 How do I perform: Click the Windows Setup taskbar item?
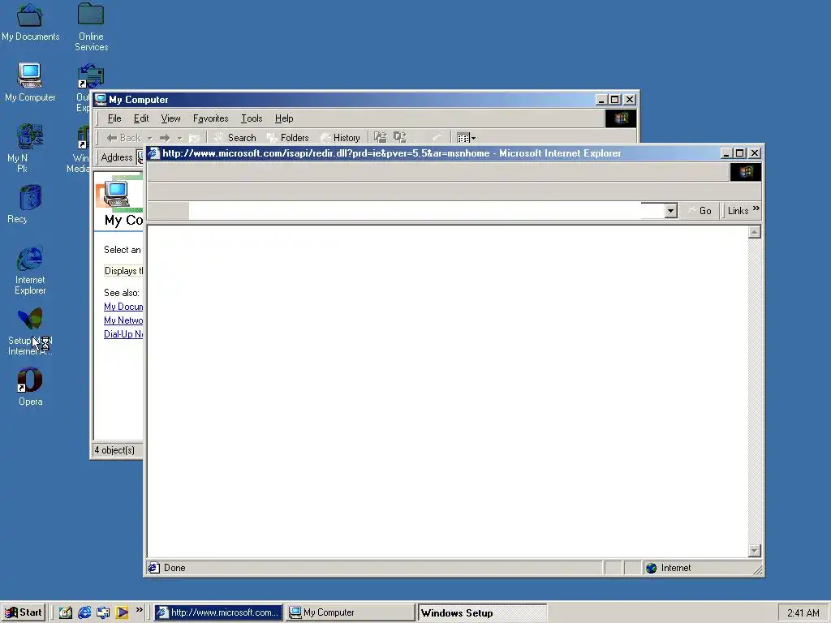[482, 612]
